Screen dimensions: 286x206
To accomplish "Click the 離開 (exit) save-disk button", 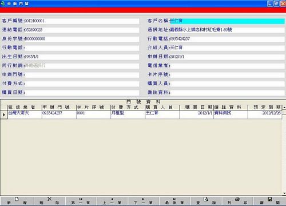I will tap(269, 201).
